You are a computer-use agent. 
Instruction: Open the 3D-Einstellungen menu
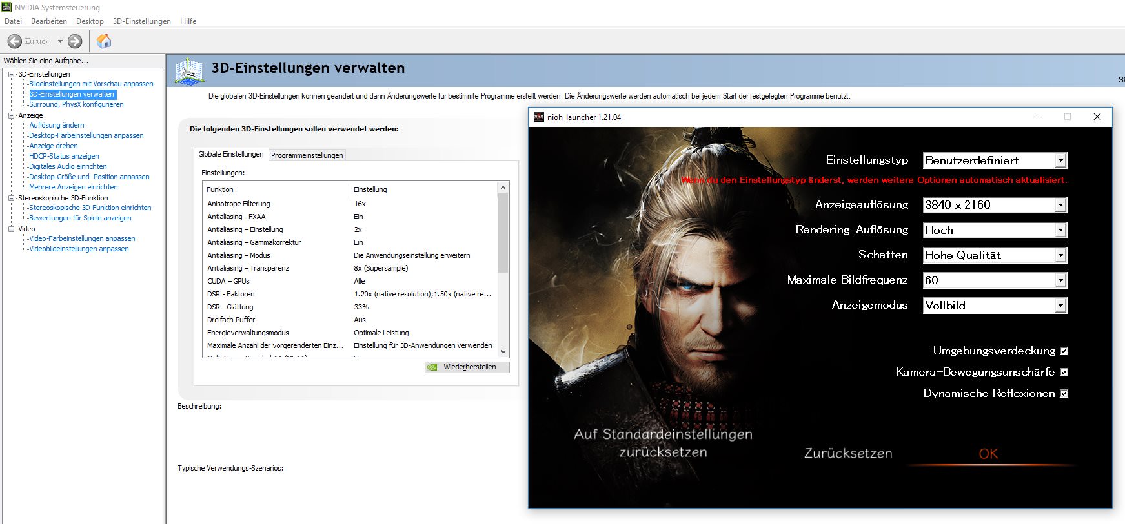tap(142, 21)
